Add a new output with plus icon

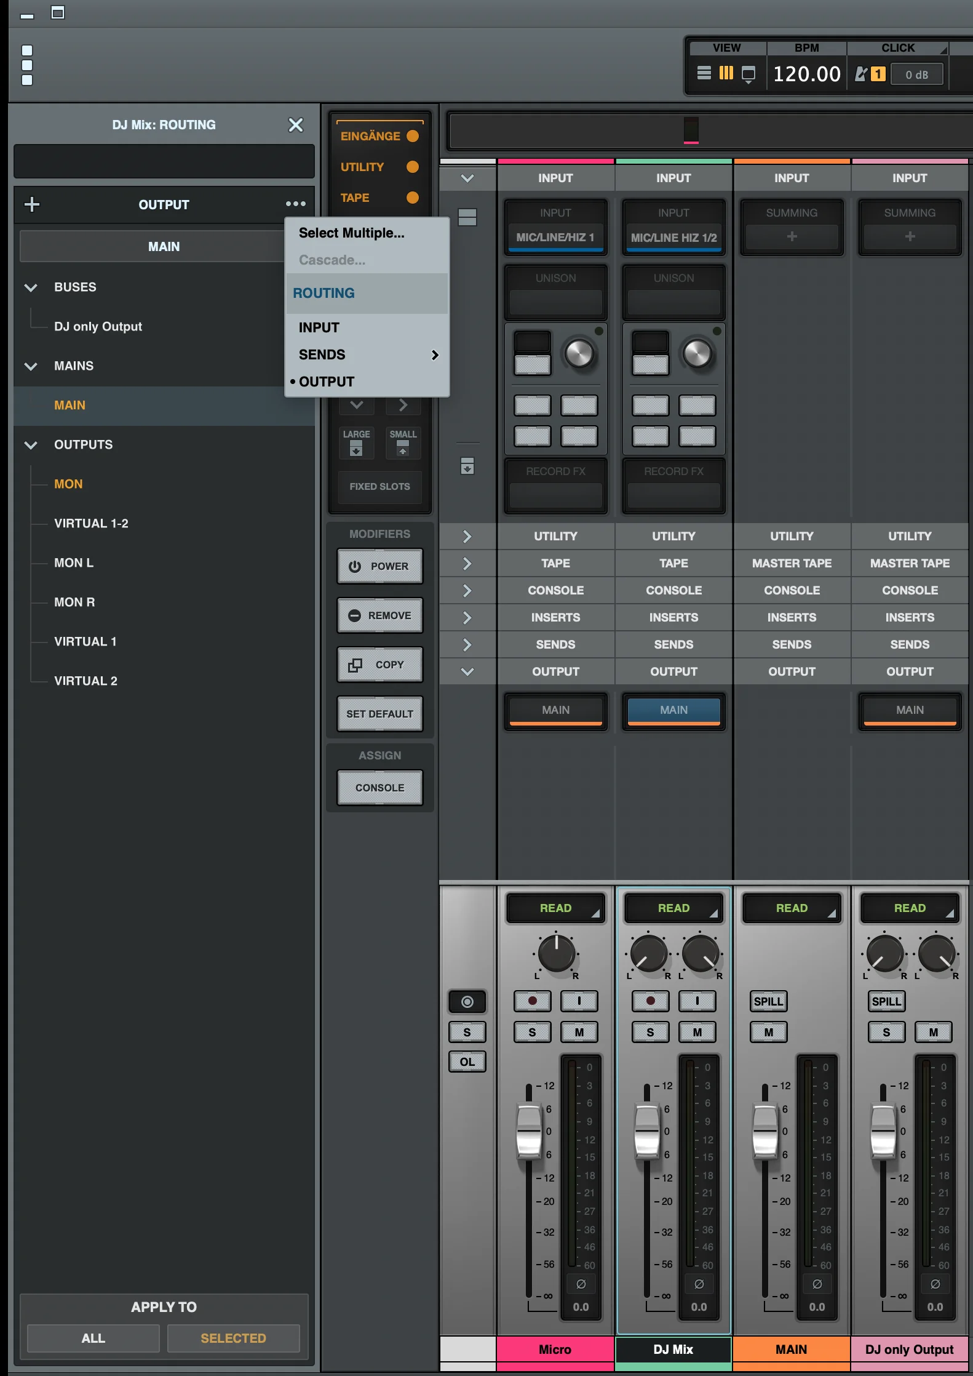click(x=32, y=204)
